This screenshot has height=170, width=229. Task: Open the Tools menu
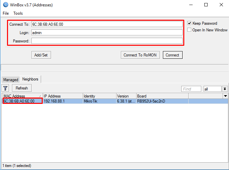click(x=18, y=13)
